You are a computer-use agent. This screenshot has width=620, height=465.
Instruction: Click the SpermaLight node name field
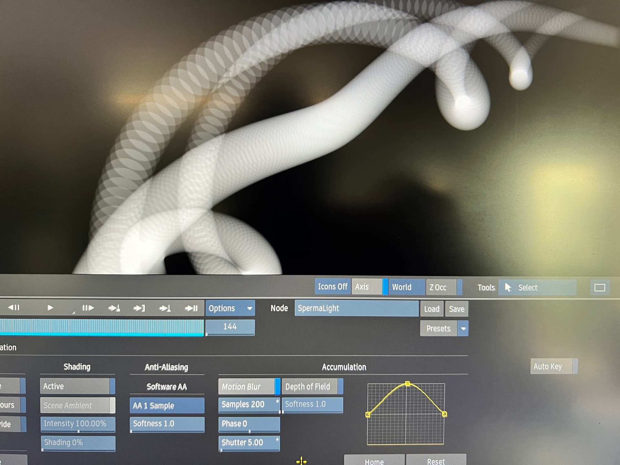tap(356, 308)
